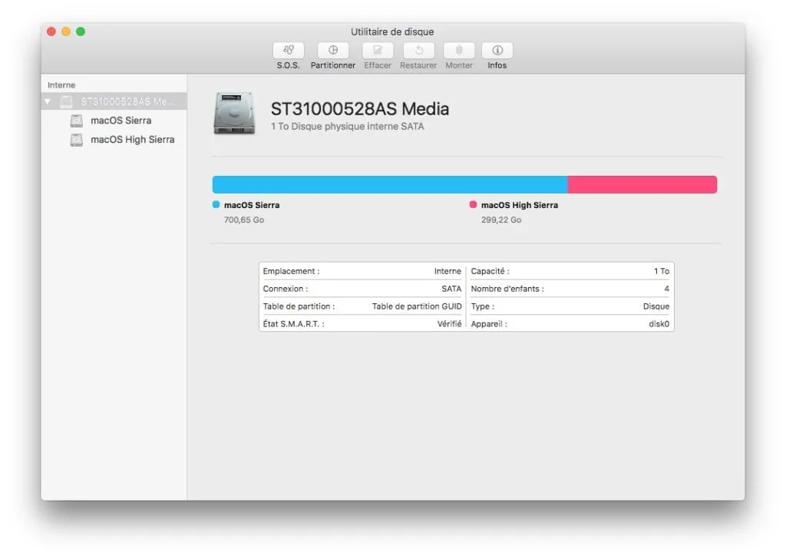Click the 700,65 Go size value
The image size is (786, 559).
point(244,220)
